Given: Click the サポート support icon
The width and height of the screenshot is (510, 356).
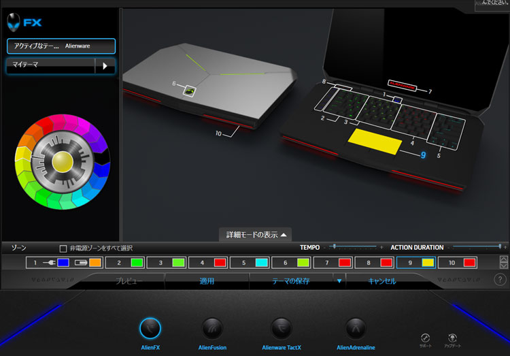Looking at the screenshot, I should click(x=425, y=338).
